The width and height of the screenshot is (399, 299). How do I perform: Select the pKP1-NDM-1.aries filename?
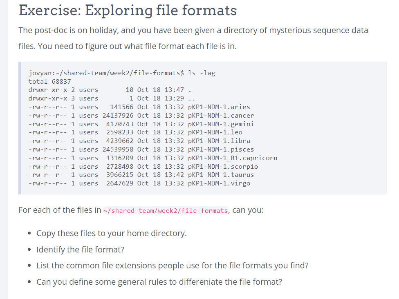[219, 107]
